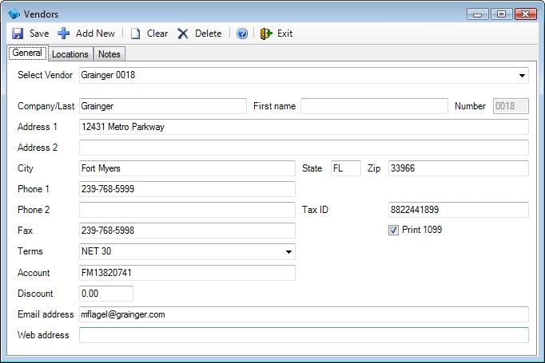This screenshot has width=545, height=363.
Task: Switch to the Notes tab
Action: pyautogui.click(x=109, y=54)
